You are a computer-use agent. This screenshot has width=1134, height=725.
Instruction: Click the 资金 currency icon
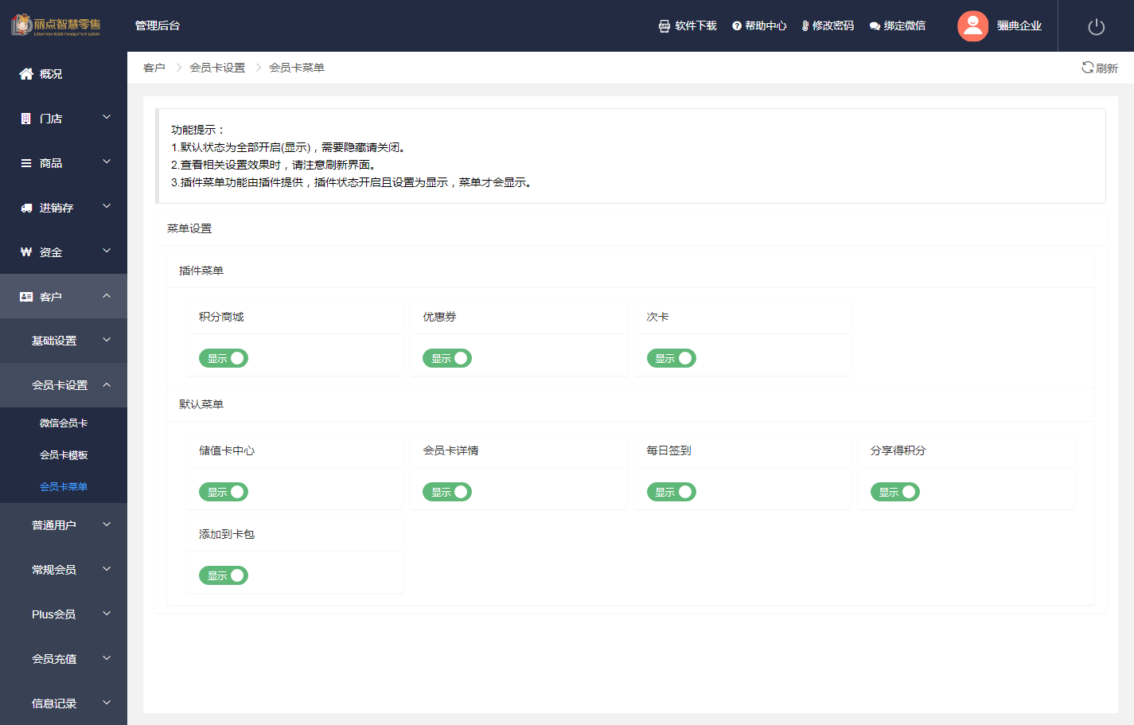pos(26,252)
